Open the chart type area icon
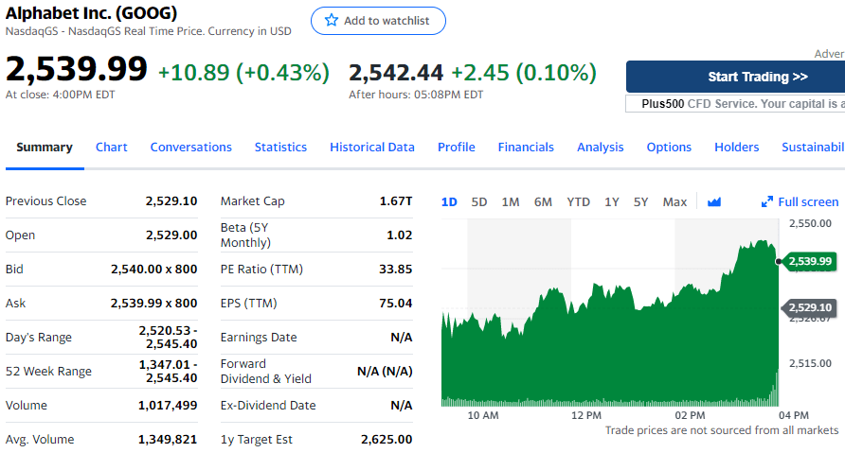Viewport: 845px width, 453px height. tap(714, 201)
